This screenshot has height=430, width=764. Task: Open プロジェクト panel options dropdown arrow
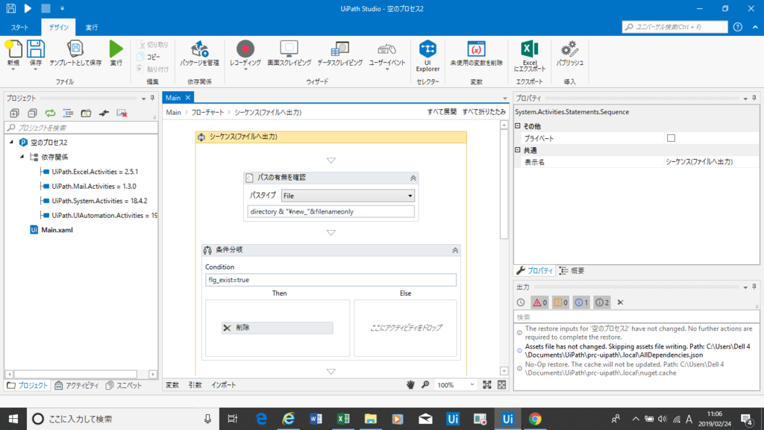(144, 99)
